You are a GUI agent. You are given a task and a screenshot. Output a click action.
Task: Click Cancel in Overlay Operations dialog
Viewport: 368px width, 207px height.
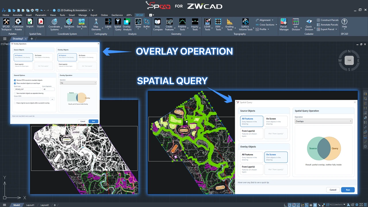[83, 121]
